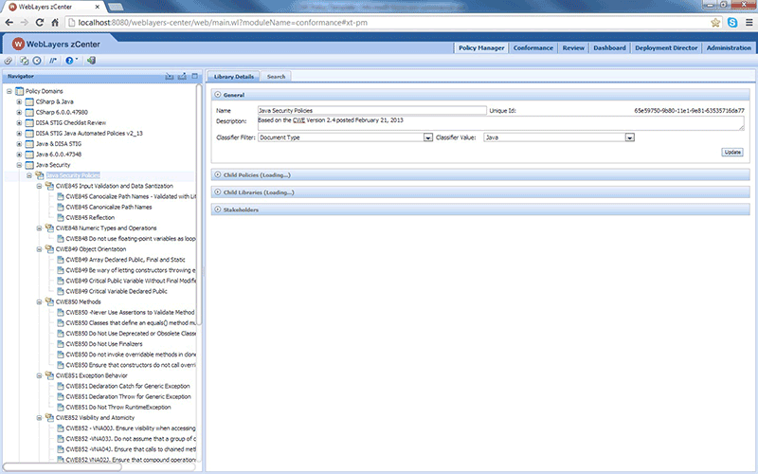Screen dimensions: 758x474
Task: Open the Dashboard module
Action: (x=609, y=48)
